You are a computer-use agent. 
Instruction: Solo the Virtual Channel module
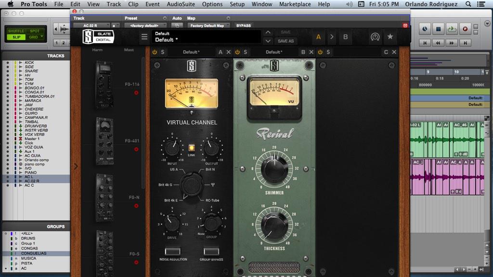pyautogui.click(x=163, y=52)
